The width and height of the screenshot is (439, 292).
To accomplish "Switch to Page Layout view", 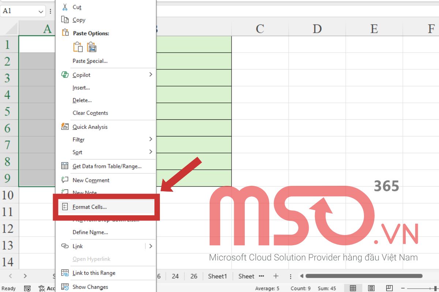I will click(x=371, y=288).
